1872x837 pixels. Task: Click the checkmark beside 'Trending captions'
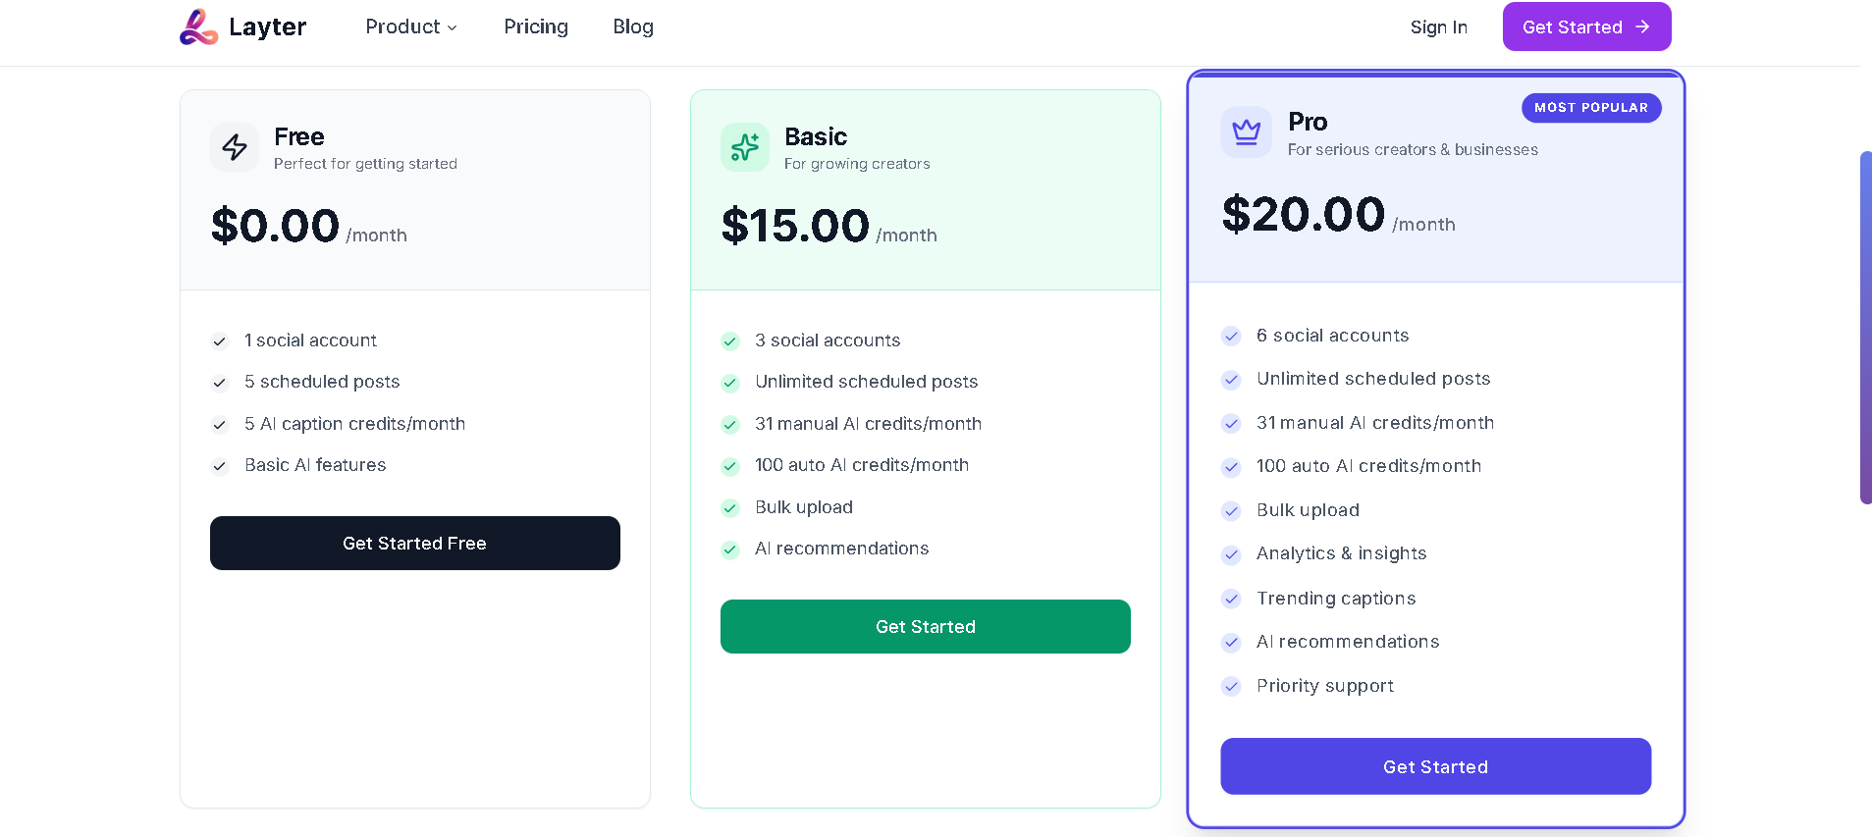(x=1231, y=600)
